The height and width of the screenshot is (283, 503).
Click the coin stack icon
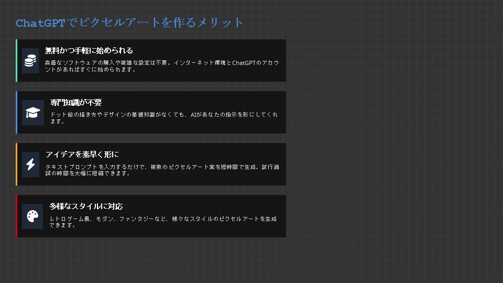coord(30,61)
